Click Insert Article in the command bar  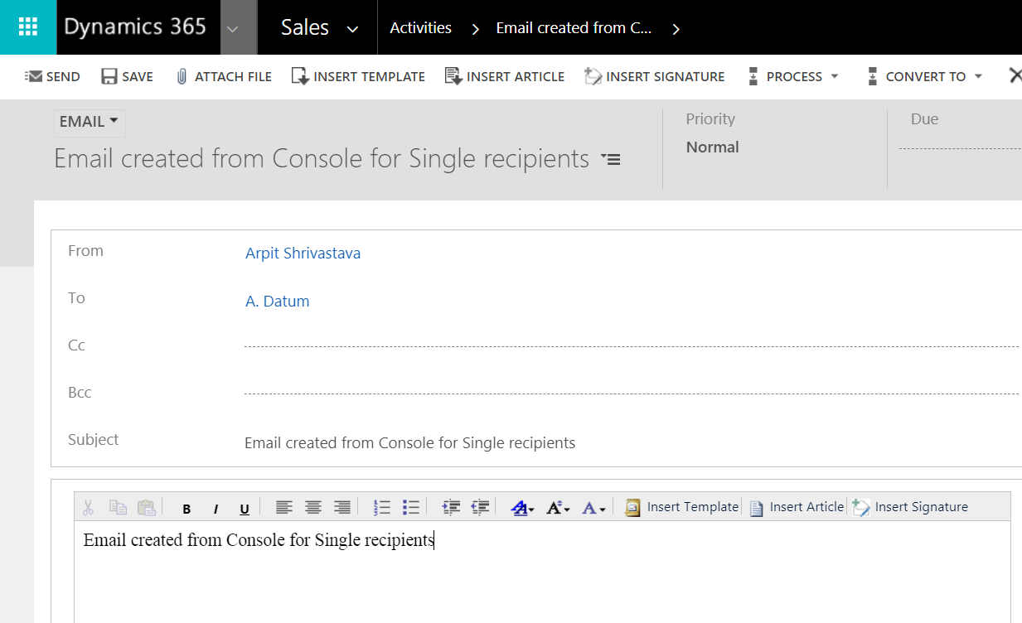click(505, 76)
